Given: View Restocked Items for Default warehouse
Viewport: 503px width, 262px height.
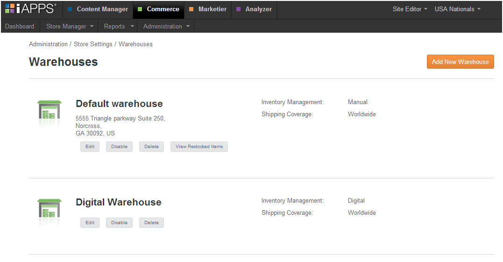Looking at the screenshot, I should click(x=199, y=147).
